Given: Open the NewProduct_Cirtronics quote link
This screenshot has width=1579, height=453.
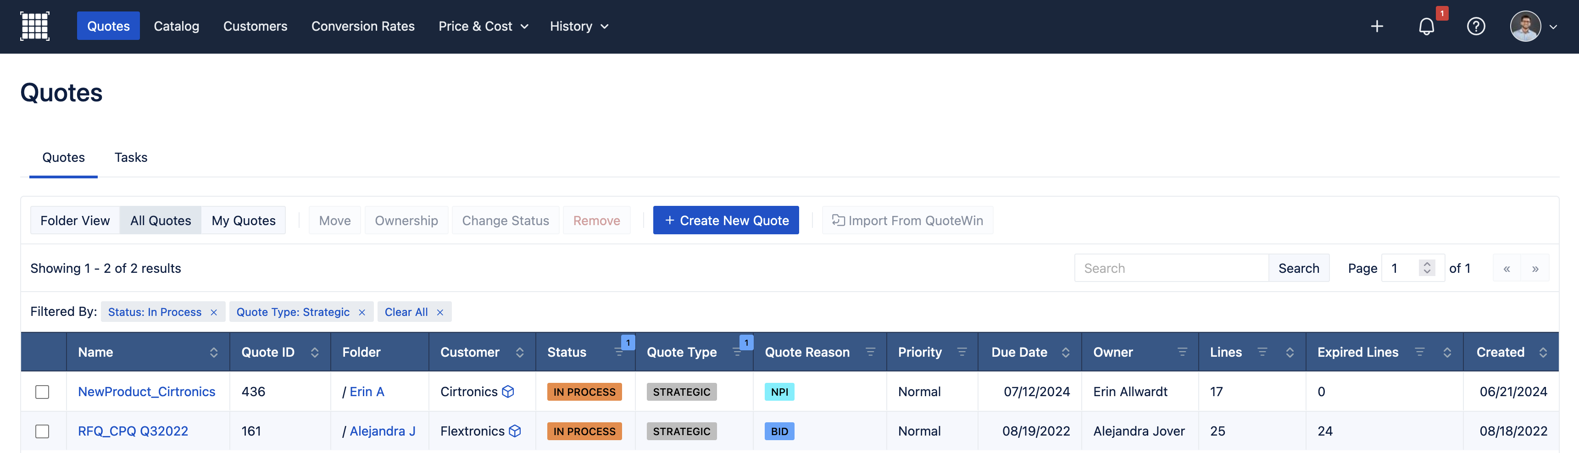Looking at the screenshot, I should [146, 392].
